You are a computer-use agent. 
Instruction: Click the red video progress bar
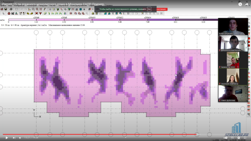(x=100, y=134)
